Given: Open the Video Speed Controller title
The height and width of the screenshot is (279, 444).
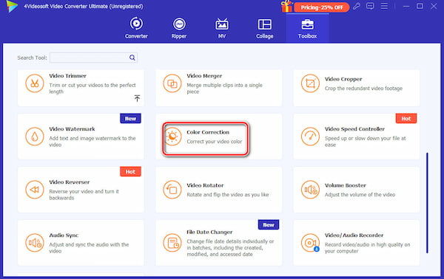Looking at the screenshot, I should (354, 128).
